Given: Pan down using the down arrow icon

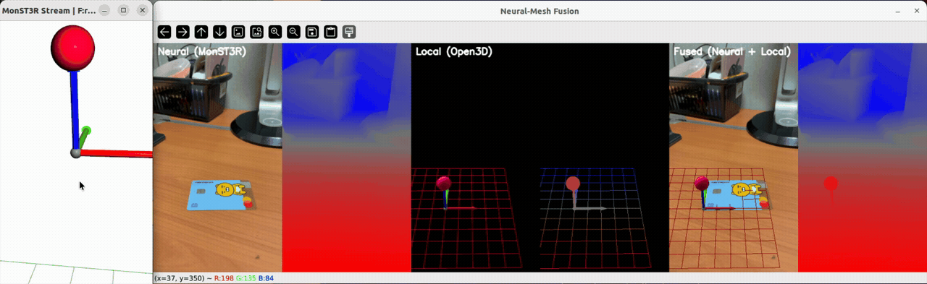Looking at the screenshot, I should (x=219, y=32).
